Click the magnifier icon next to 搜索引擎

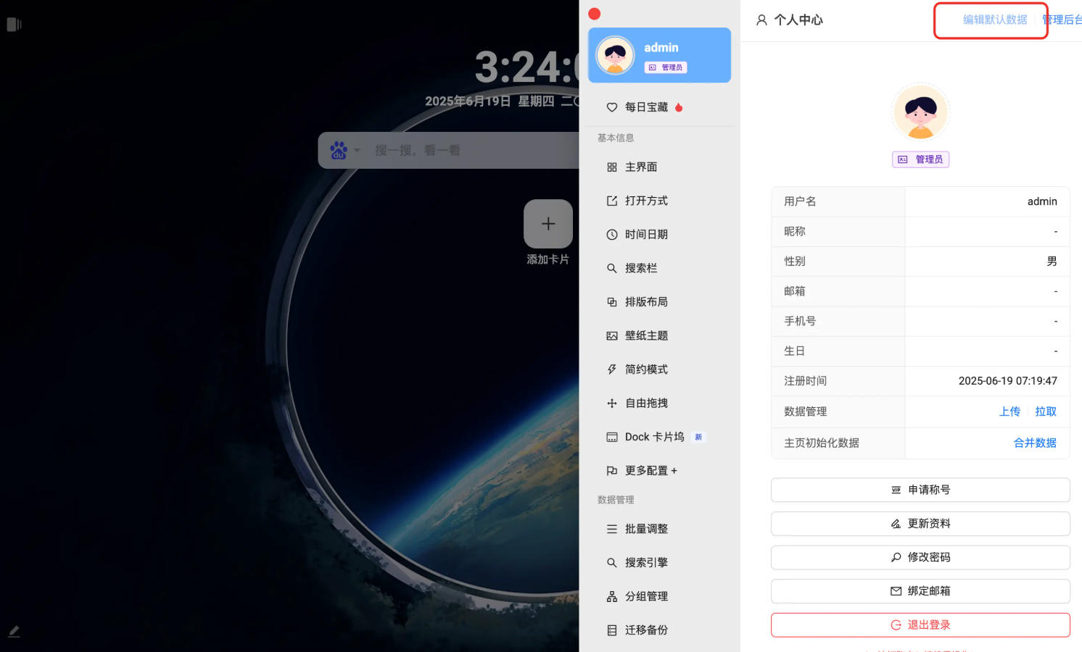(612, 563)
